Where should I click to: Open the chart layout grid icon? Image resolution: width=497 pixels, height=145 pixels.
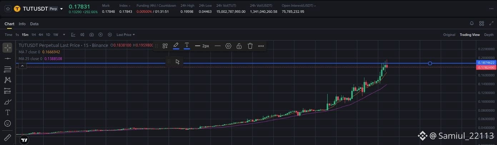482,23
